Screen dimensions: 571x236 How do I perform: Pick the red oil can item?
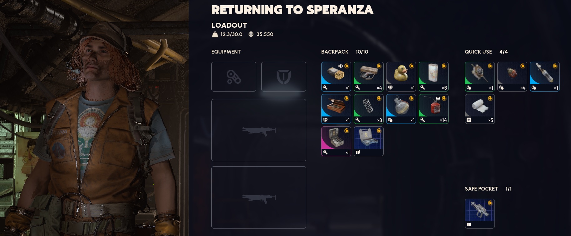(433, 109)
